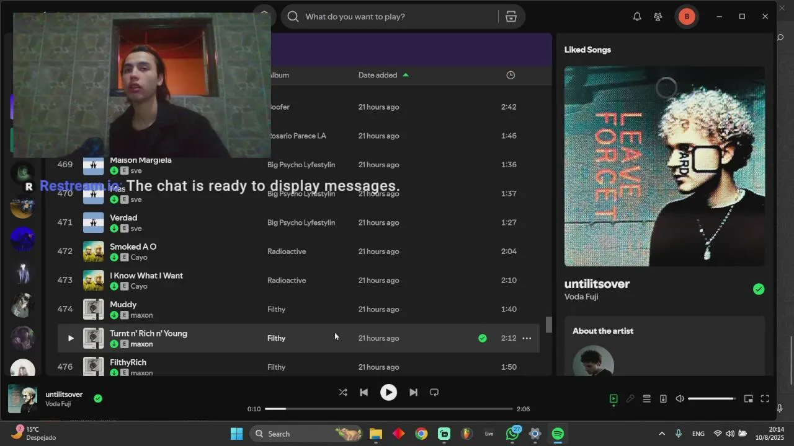Open WhatsApp from the taskbar
The image size is (794, 446).
point(512,434)
